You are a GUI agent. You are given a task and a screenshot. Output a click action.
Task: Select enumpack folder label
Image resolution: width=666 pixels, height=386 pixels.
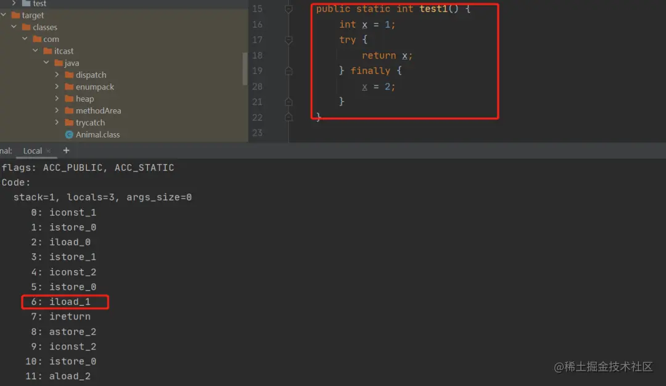(x=95, y=86)
